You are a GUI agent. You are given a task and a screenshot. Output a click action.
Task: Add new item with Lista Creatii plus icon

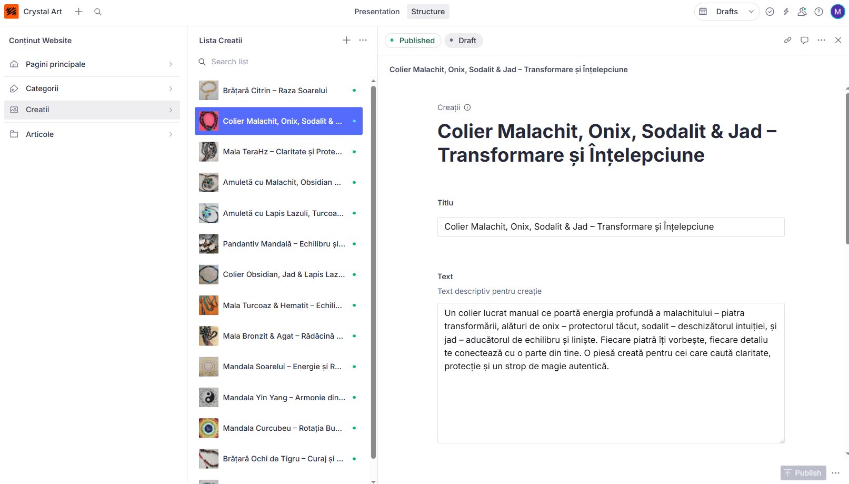[346, 40]
